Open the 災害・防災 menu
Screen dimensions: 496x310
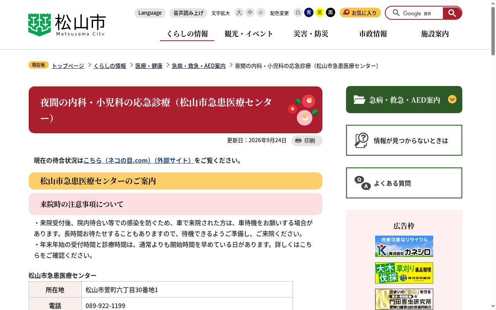tap(311, 34)
